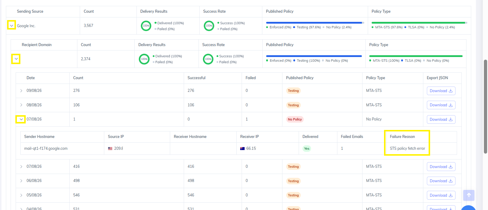
Task: Click the failed emails count link 1
Action: pos(342,149)
